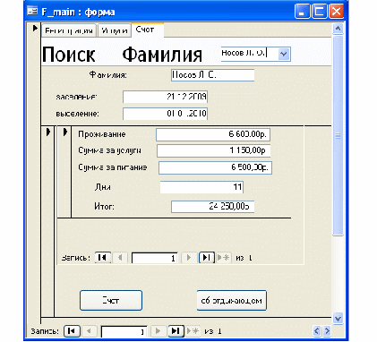Open the Услуги tab

coord(115,30)
